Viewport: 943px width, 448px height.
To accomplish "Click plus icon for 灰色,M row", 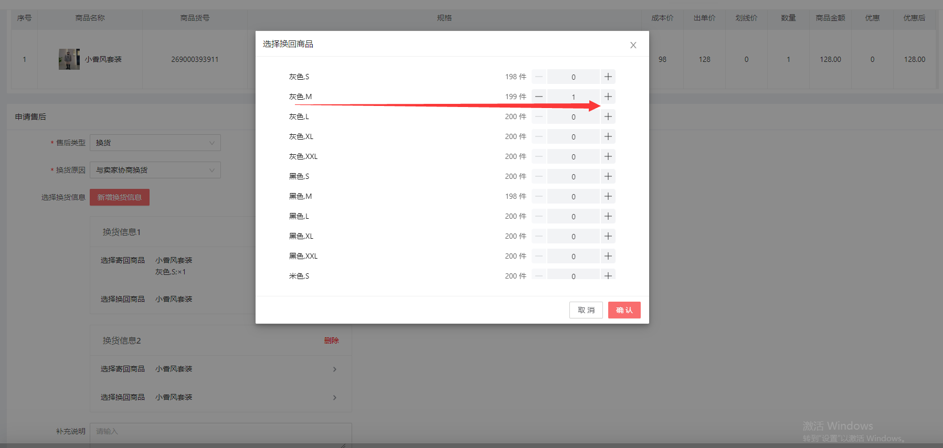I will (x=608, y=97).
